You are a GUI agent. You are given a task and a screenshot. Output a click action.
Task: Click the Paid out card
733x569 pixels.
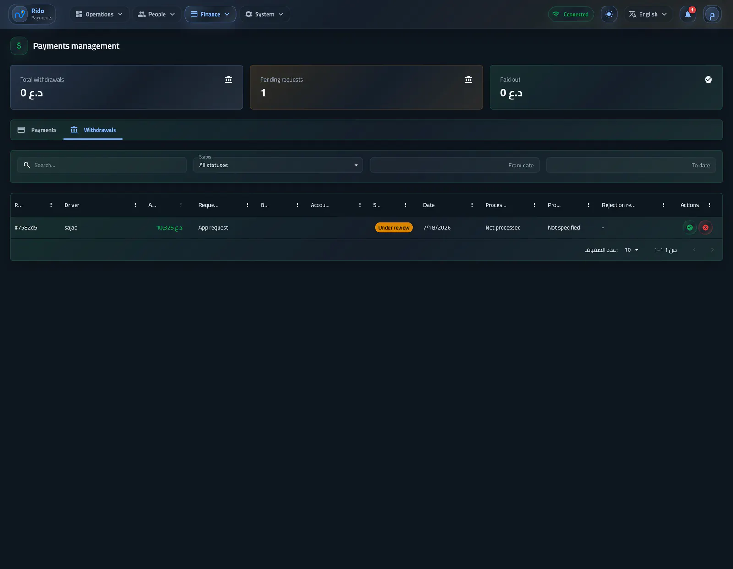(x=606, y=87)
